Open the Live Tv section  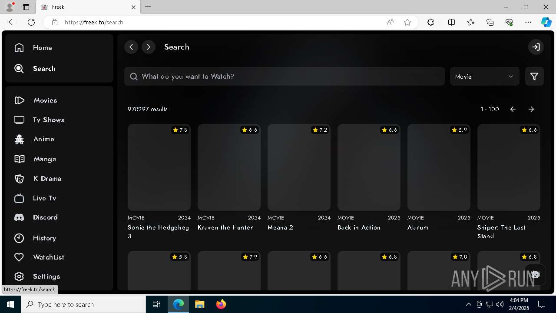(x=35, y=198)
